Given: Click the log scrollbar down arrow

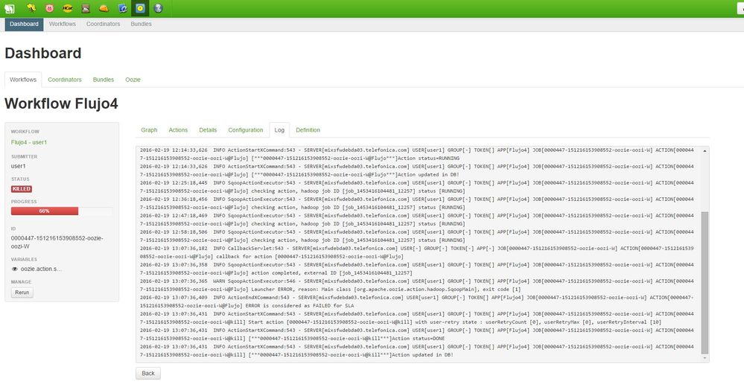Looking at the screenshot, I should tap(704, 358).
